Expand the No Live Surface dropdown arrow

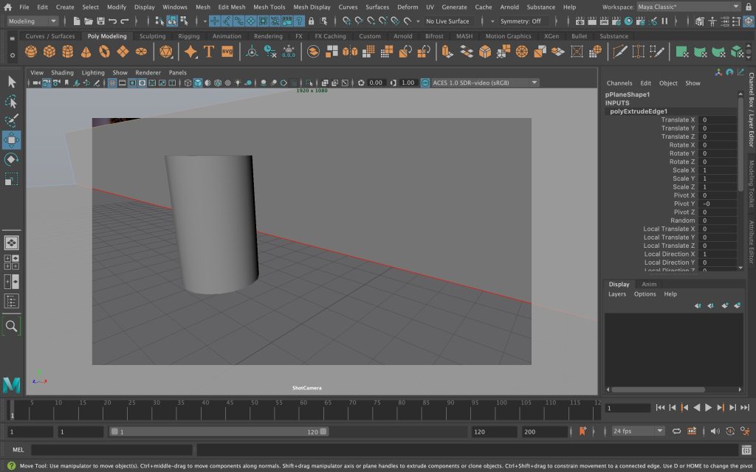418,21
